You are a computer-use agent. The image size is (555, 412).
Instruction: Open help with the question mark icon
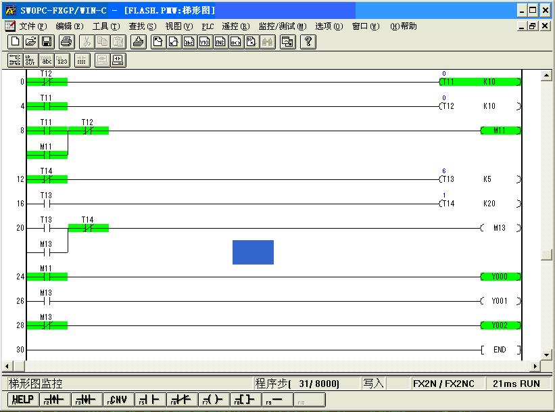pos(308,42)
